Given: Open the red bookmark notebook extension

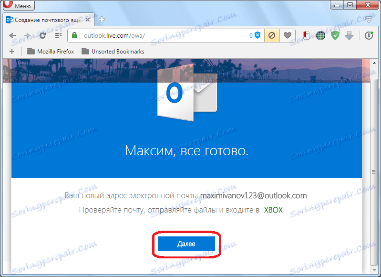Looking at the screenshot, I should pos(306,35).
